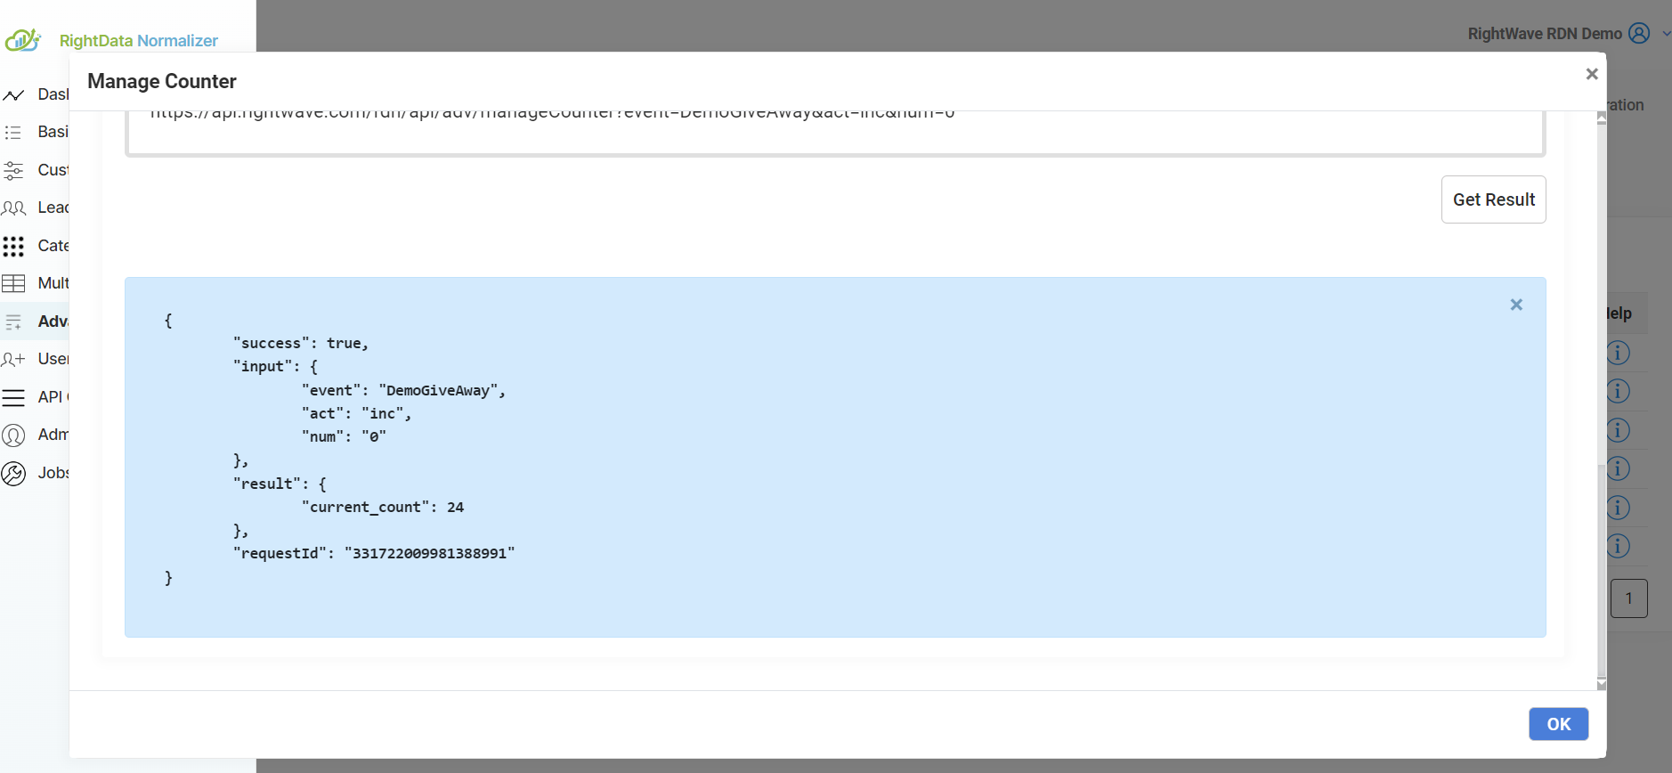Image resolution: width=1672 pixels, height=773 pixels.
Task: Open the Custom sliders sidebar icon
Action: [x=13, y=170]
